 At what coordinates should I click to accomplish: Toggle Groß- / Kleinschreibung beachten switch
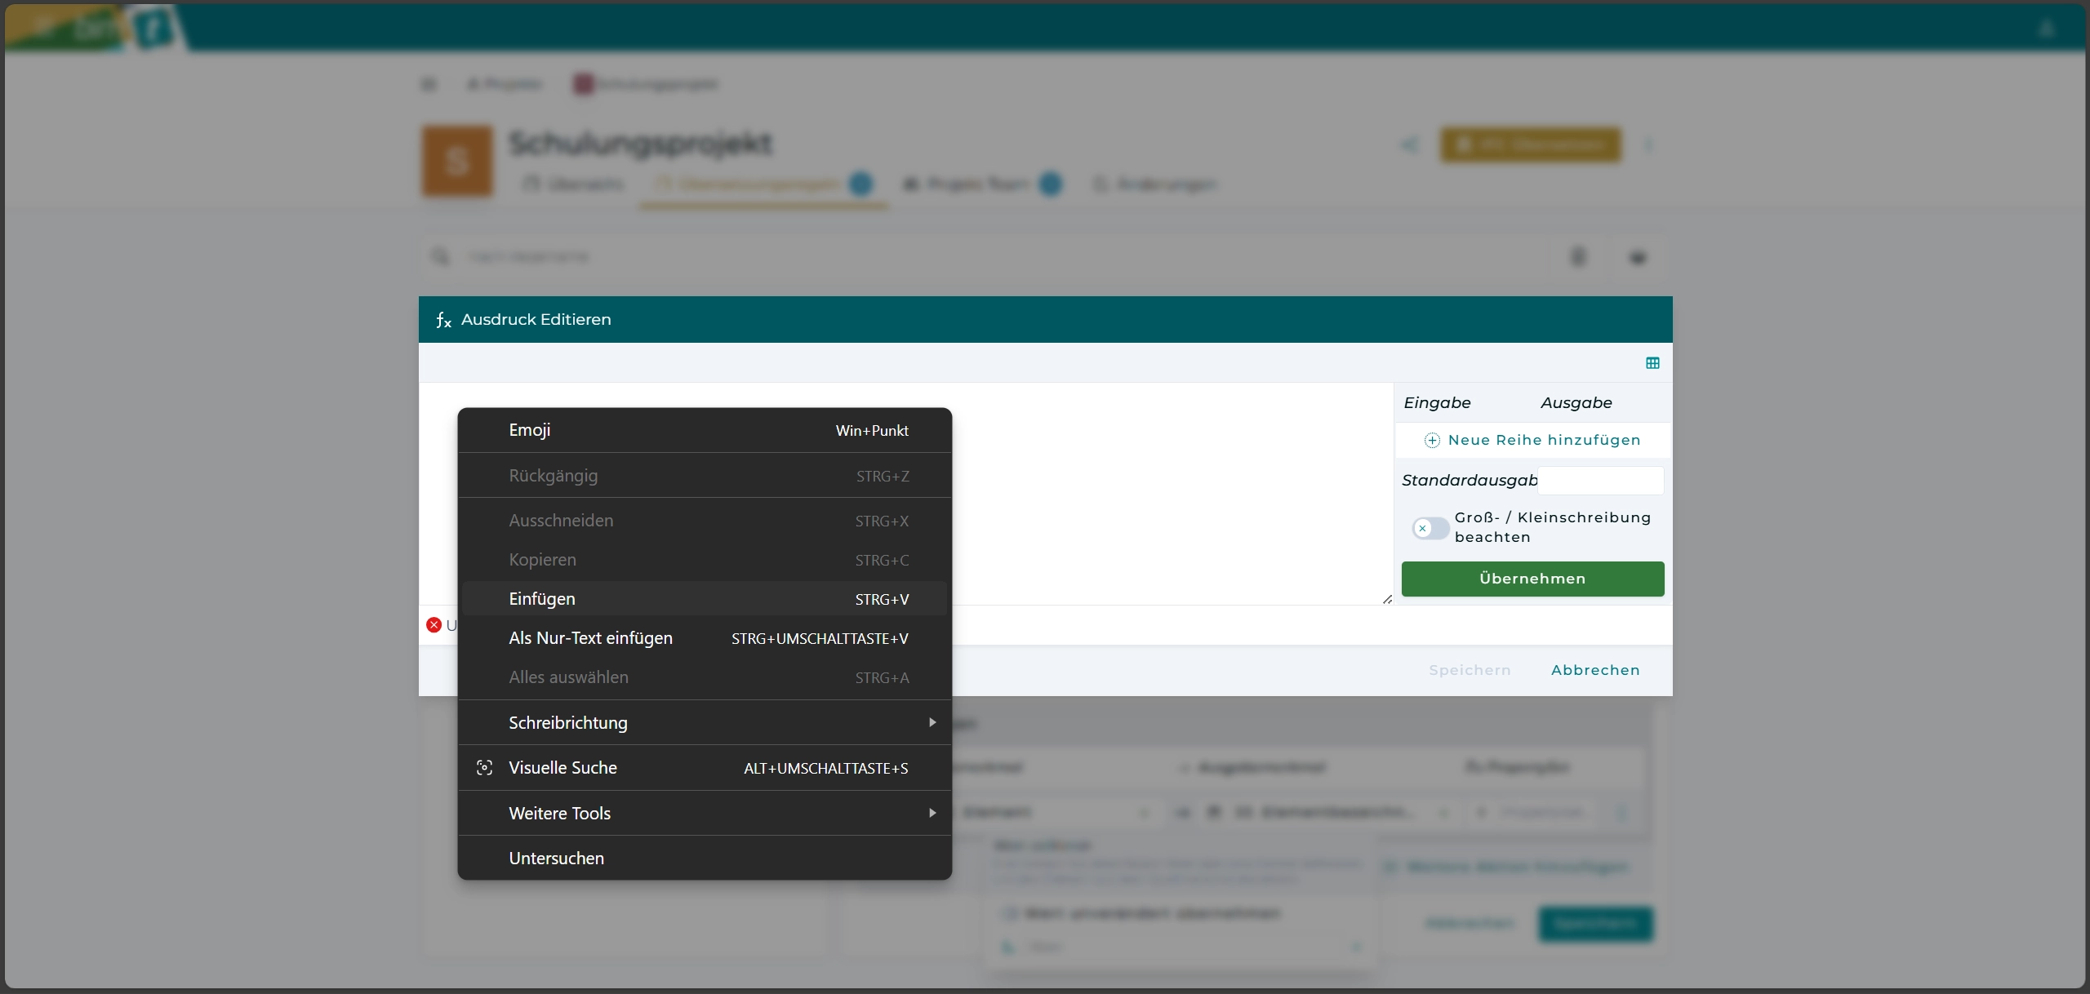tap(1430, 528)
